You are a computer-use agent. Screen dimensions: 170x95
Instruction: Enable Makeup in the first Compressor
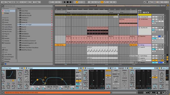point(108,70)
